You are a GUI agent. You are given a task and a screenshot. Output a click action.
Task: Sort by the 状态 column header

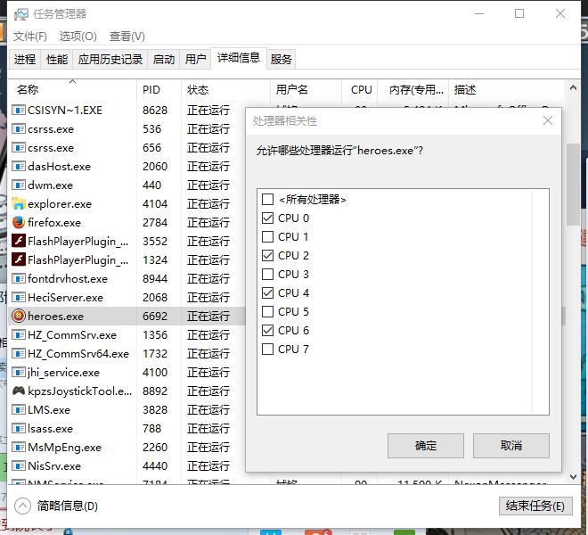click(225, 90)
